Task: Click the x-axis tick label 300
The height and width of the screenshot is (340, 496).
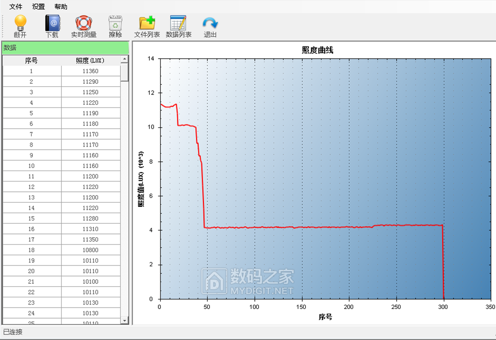Action: click(x=443, y=307)
